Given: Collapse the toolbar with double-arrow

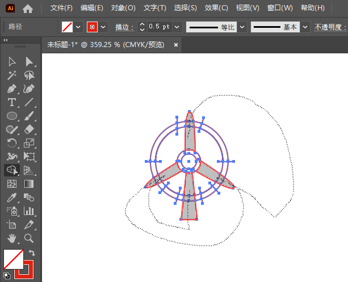Looking at the screenshot, I should pyautogui.click(x=6, y=40).
